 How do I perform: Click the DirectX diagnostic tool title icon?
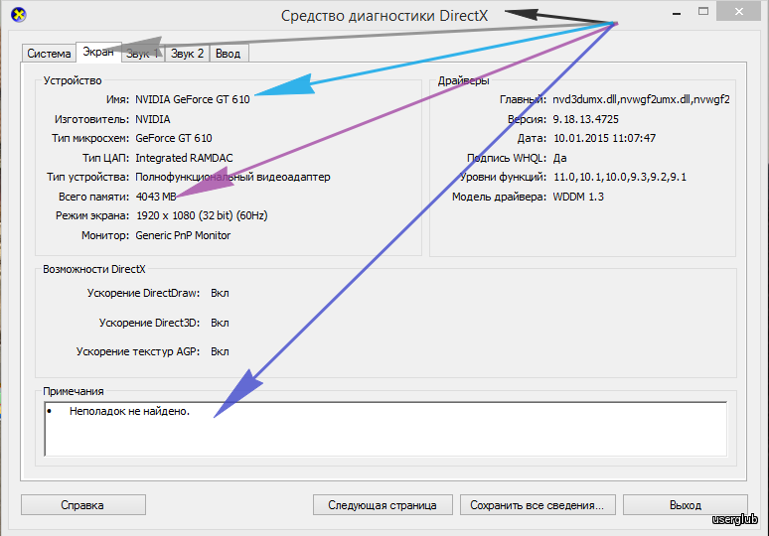pyautogui.click(x=19, y=15)
